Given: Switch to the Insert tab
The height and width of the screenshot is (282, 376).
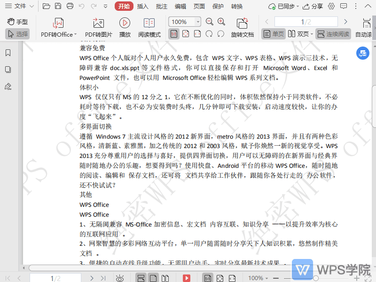Looking at the screenshot, I should pyautogui.click(x=143, y=6).
